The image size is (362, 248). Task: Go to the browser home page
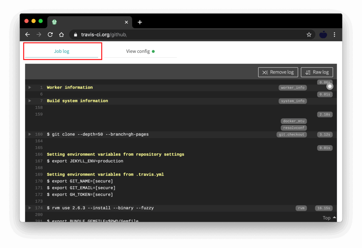click(x=61, y=34)
